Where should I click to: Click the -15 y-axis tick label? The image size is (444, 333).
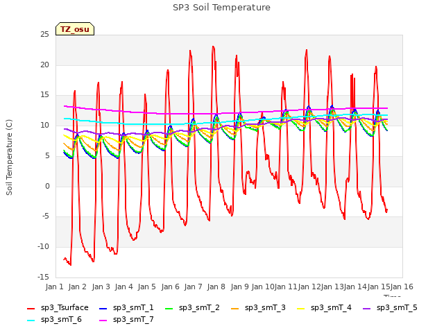click(43, 277)
